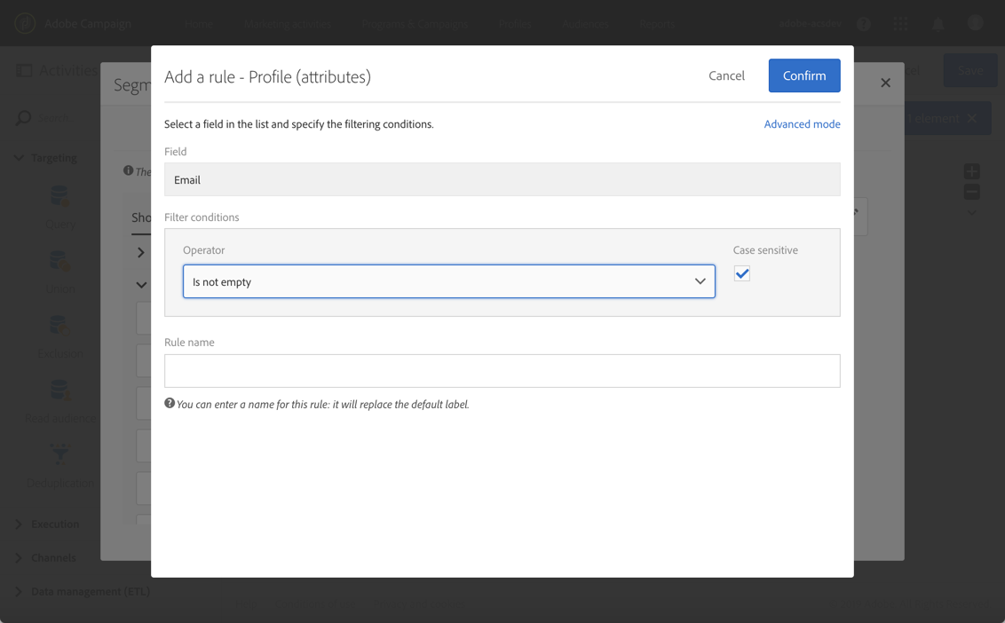This screenshot has height=623, width=1005.
Task: Click the Exclusion activity icon
Action: (x=59, y=326)
